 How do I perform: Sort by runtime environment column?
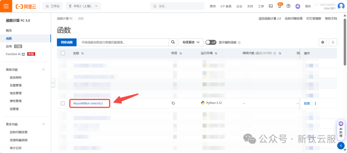(216, 53)
